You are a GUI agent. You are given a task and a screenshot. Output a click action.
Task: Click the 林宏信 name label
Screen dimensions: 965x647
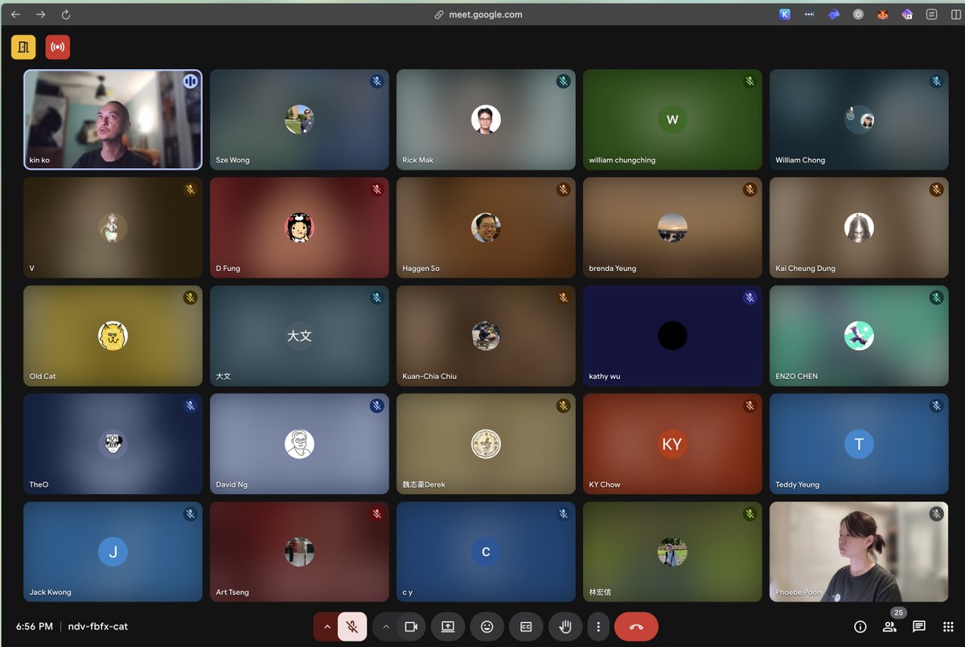coord(600,592)
